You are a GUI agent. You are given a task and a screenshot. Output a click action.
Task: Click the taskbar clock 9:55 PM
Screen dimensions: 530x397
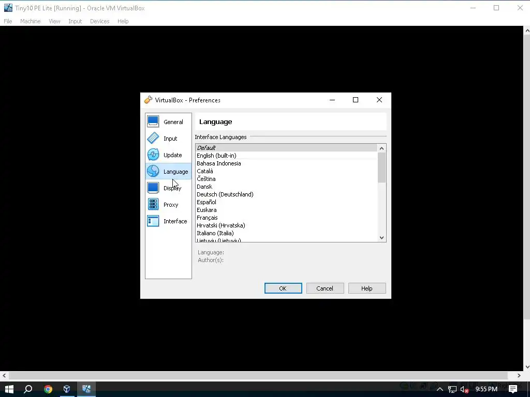coord(486,389)
